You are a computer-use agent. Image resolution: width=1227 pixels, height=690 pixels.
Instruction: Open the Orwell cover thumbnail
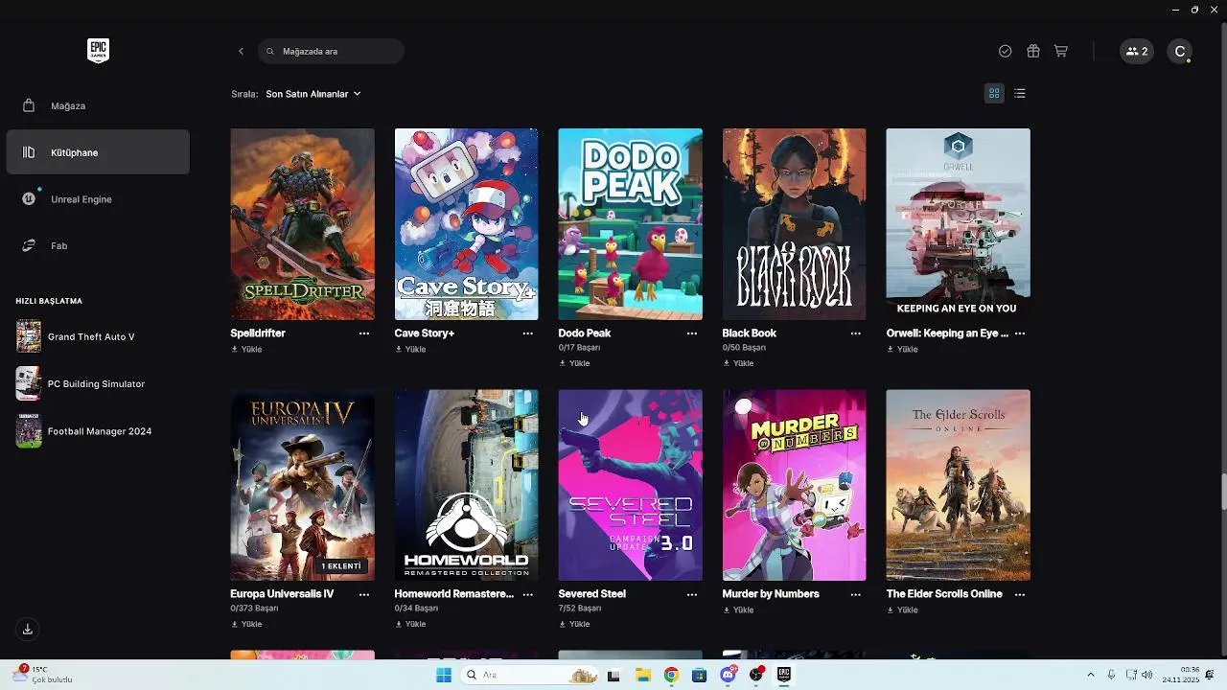tap(959, 224)
